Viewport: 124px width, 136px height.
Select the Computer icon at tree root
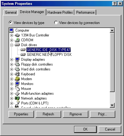[11, 30]
